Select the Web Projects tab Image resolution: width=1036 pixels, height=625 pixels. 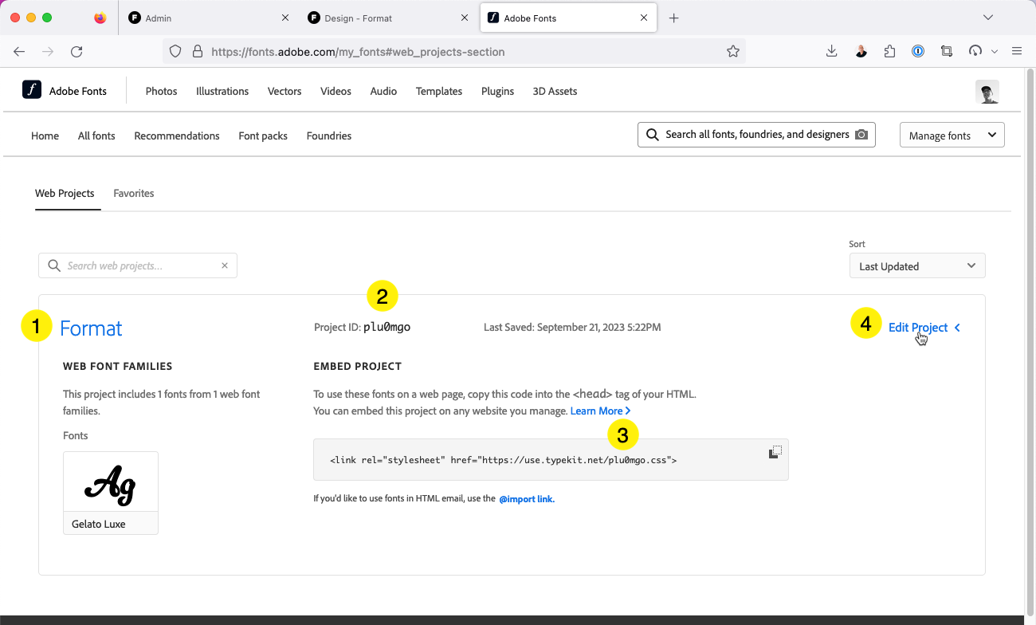pyautogui.click(x=65, y=193)
